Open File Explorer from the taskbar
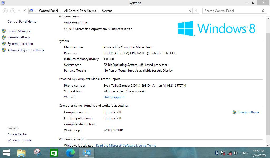This screenshot has width=270, height=158. pyautogui.click(x=21, y=153)
